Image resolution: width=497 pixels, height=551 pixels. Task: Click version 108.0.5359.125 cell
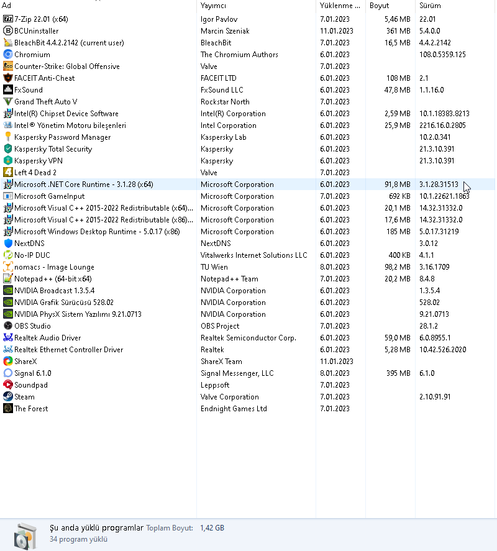[x=442, y=55]
